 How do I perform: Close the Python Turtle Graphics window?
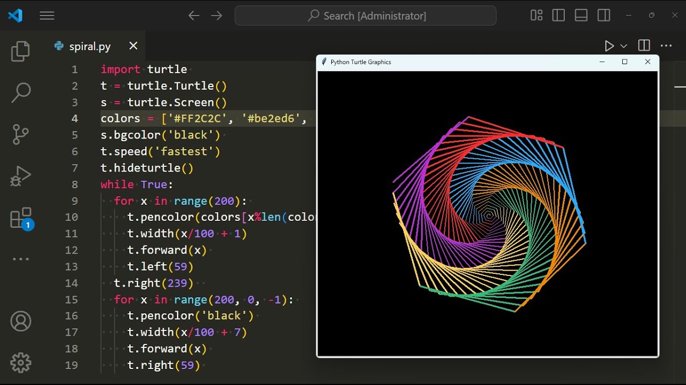click(647, 62)
